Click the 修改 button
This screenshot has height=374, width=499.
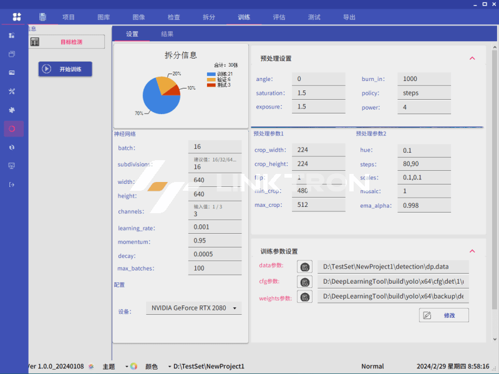pyautogui.click(x=443, y=315)
